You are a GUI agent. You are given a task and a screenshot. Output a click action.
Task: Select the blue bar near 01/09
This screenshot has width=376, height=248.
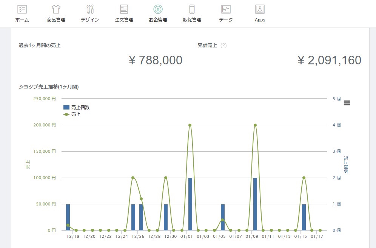[255, 204]
